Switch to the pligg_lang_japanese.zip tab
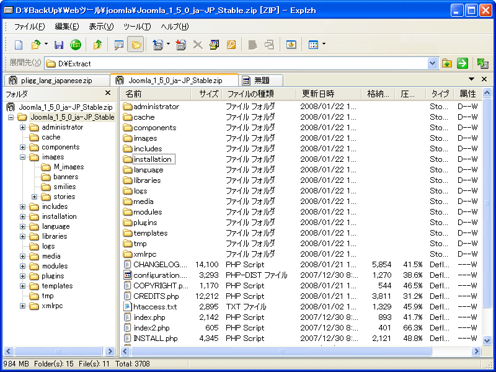Viewport: 496px width, 372px height. [x=57, y=81]
